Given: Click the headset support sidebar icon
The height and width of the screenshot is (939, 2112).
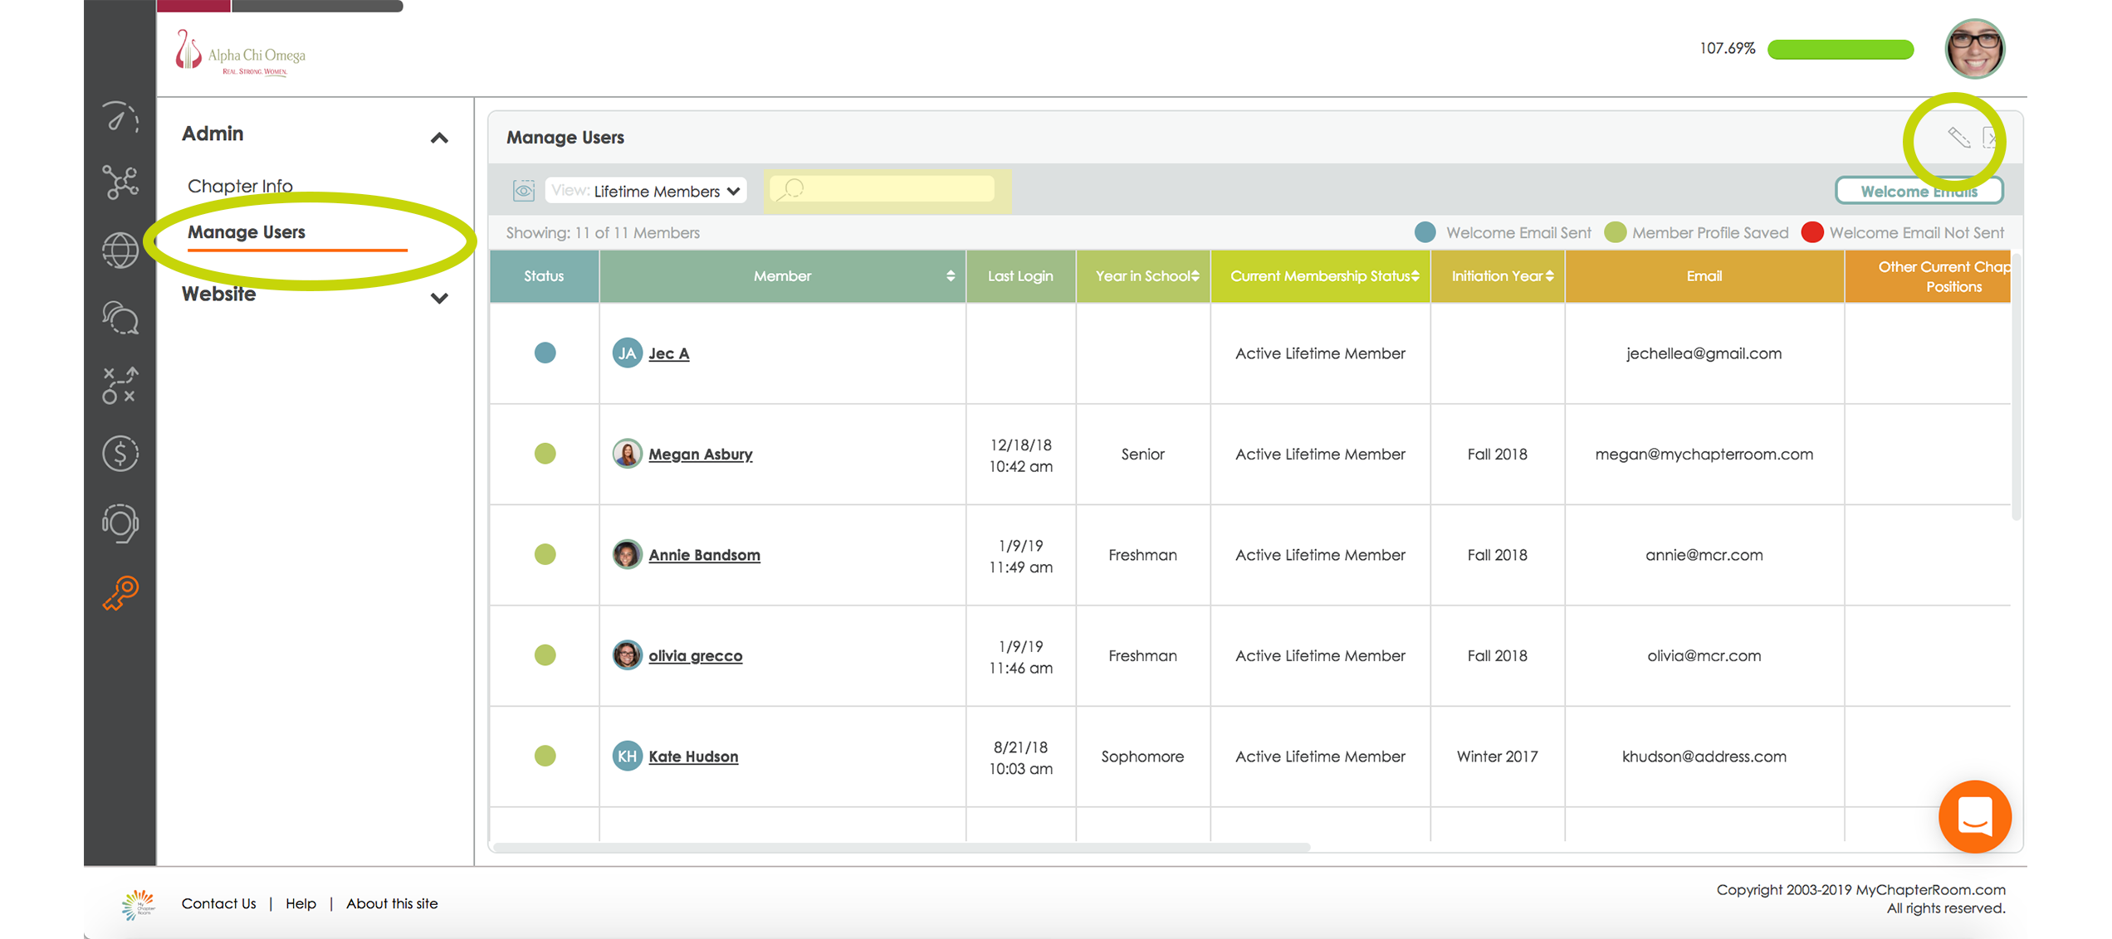Looking at the screenshot, I should pos(120,523).
